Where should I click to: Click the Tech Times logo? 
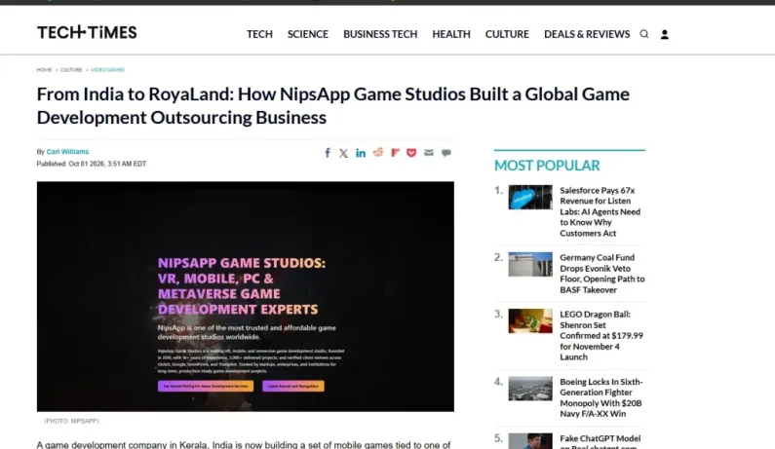point(87,32)
